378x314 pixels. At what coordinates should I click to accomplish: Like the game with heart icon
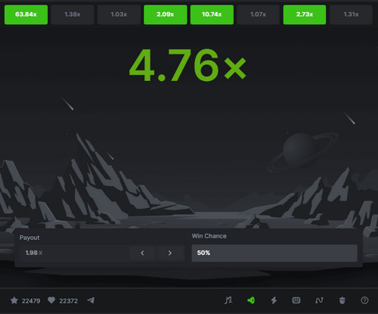pos(51,300)
